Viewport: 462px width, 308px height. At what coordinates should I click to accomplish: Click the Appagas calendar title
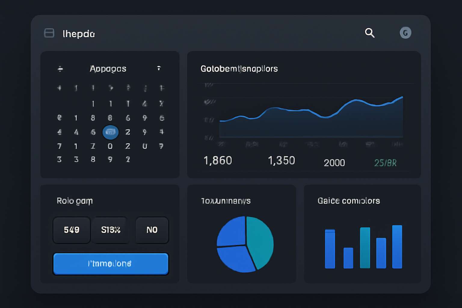(108, 69)
